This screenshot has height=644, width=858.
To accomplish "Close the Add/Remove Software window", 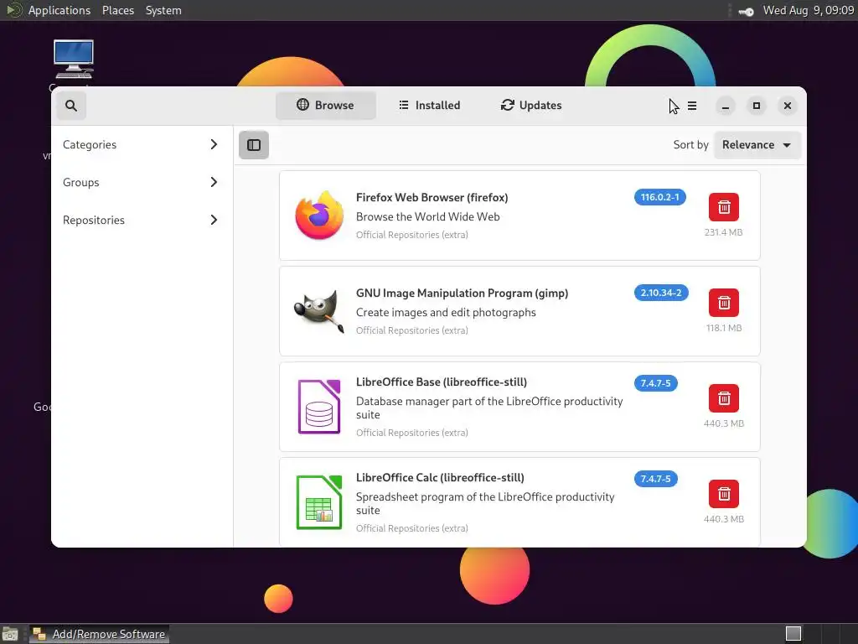I will pyautogui.click(x=788, y=106).
